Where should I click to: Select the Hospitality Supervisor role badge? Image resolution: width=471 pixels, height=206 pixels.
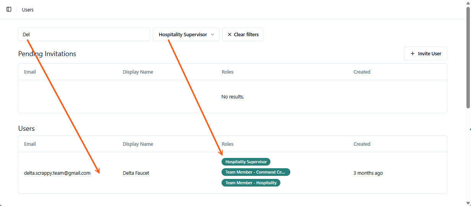click(x=246, y=162)
